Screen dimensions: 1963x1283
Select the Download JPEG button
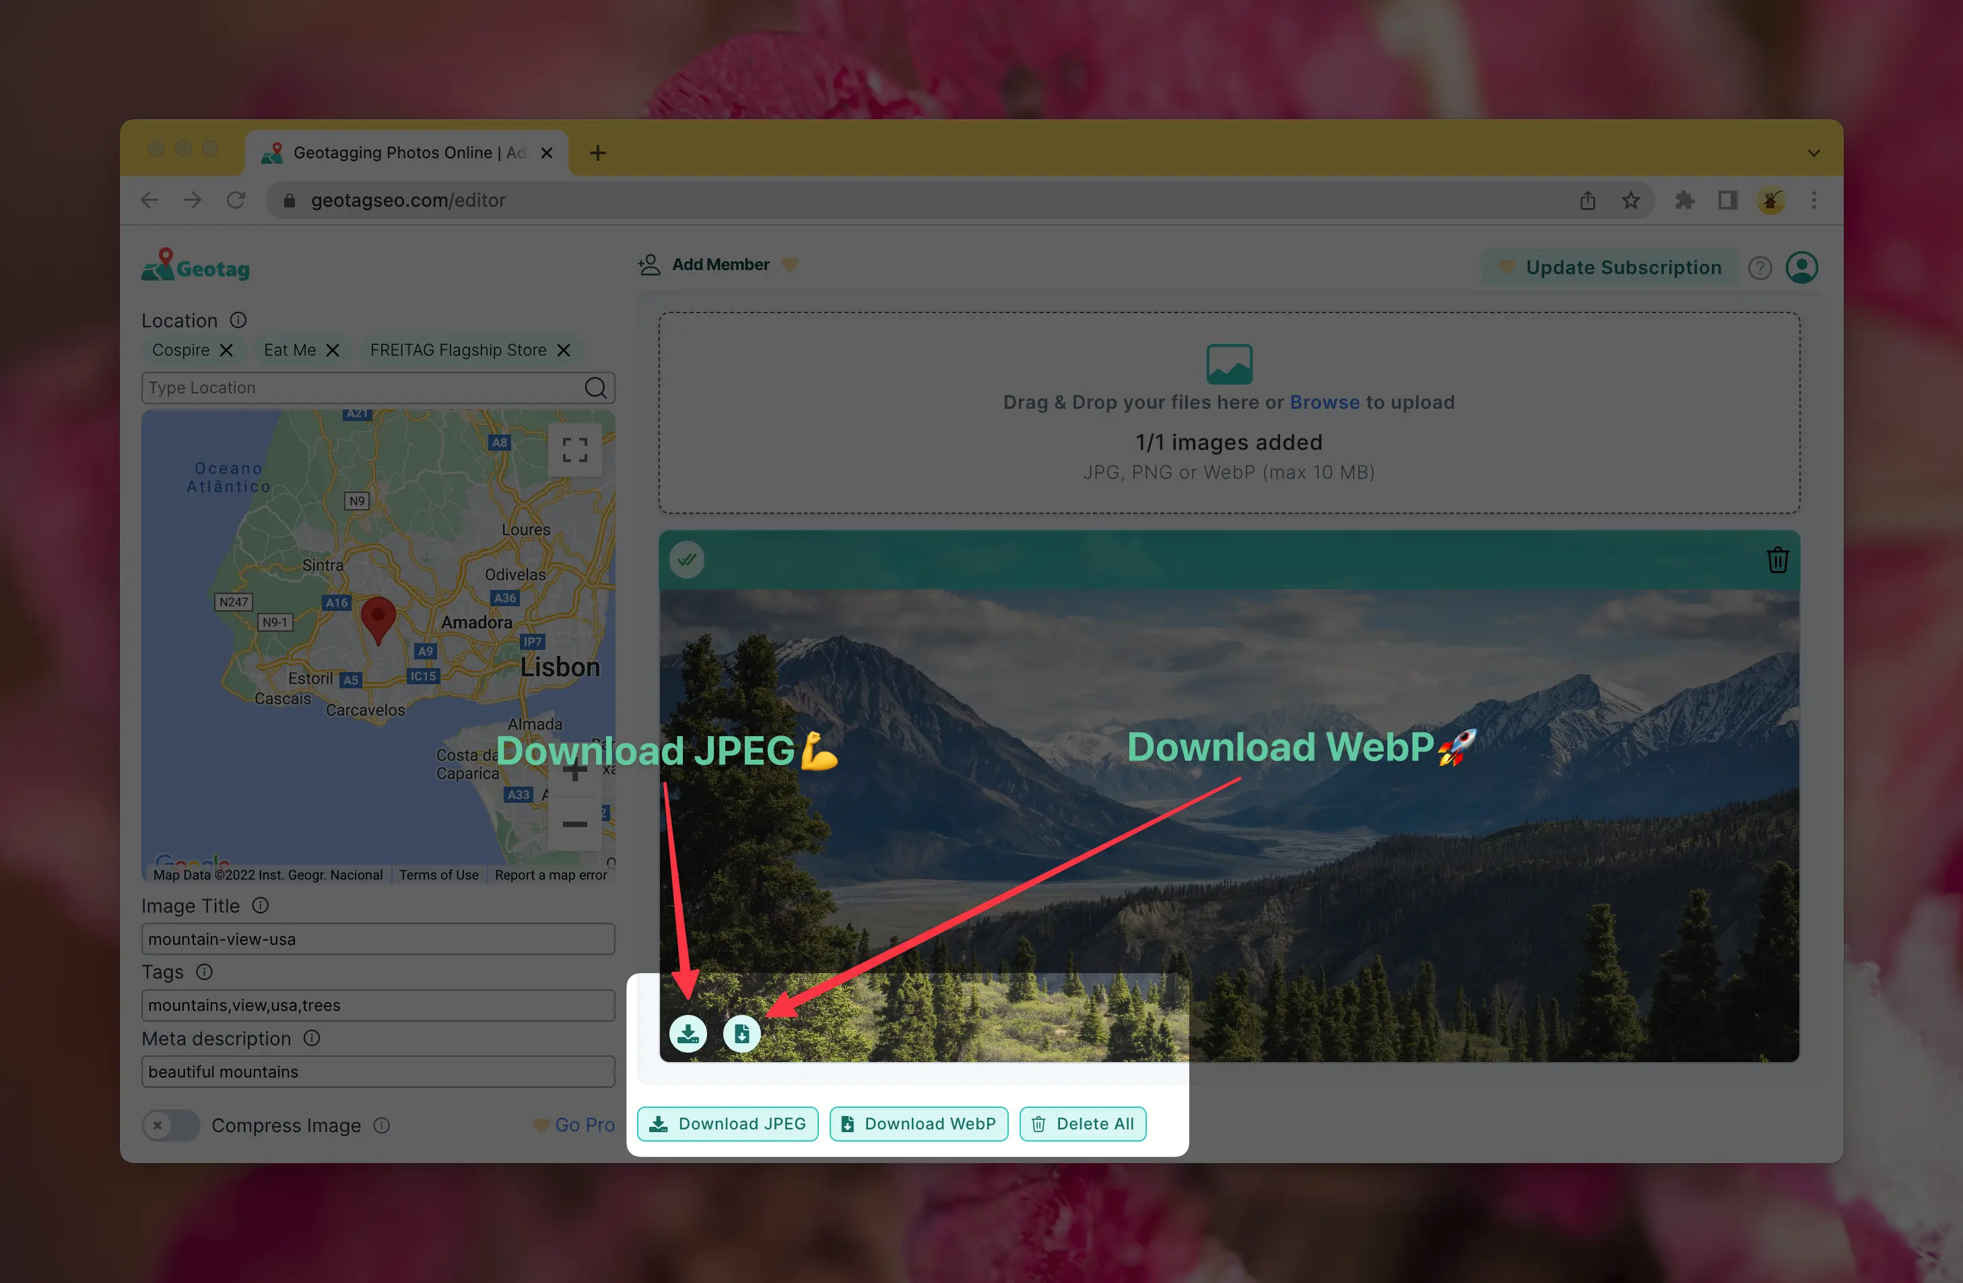[727, 1123]
